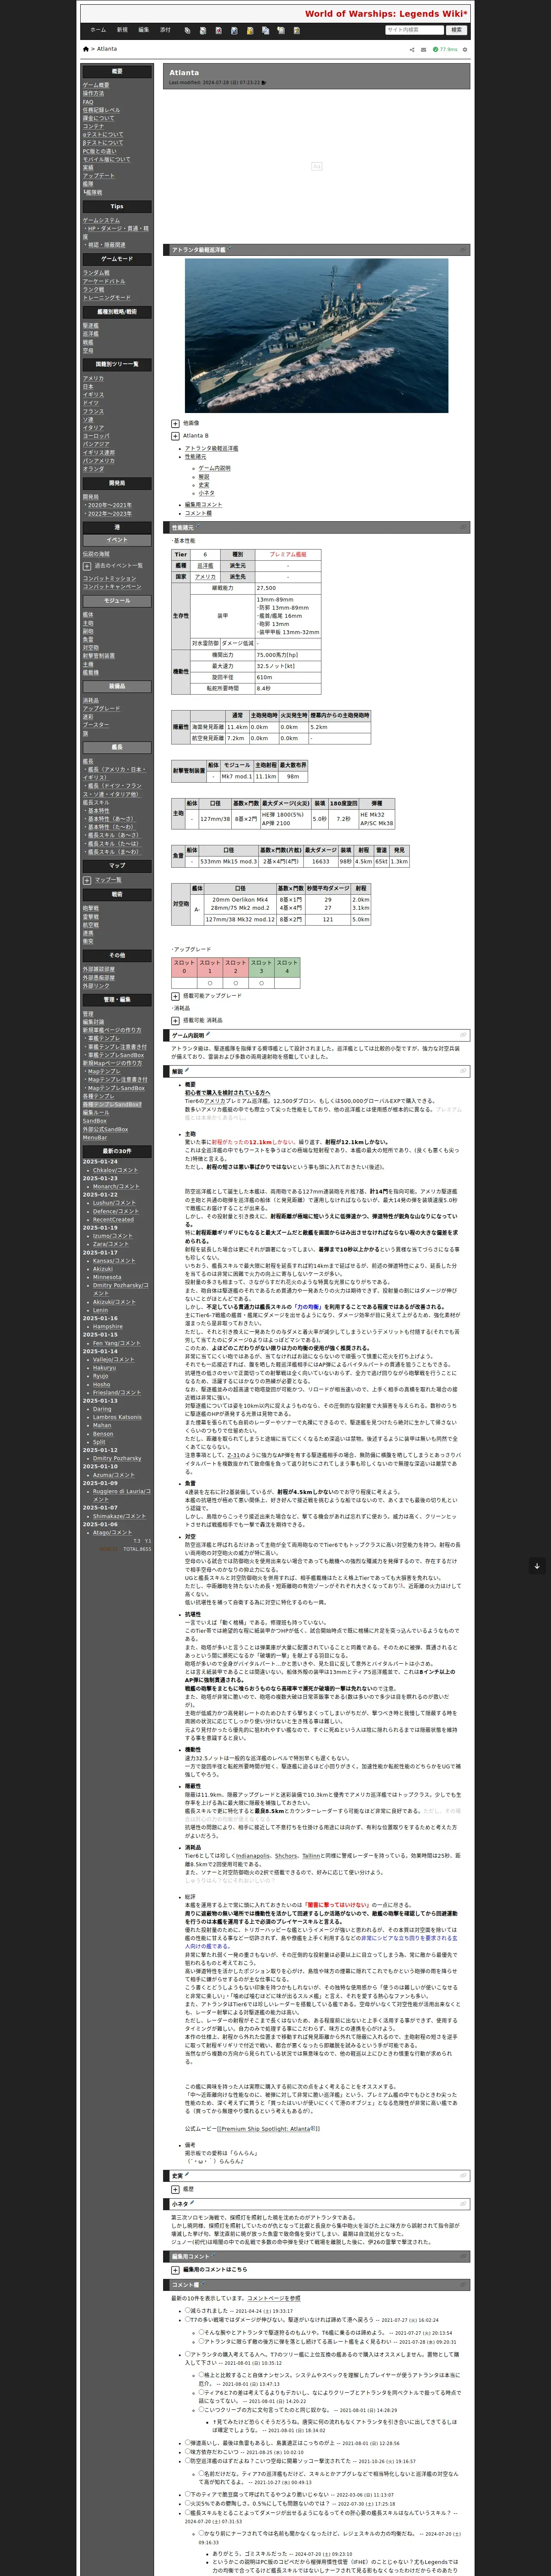Open the 新規 menu
This screenshot has height=2576, width=551.
point(122,30)
